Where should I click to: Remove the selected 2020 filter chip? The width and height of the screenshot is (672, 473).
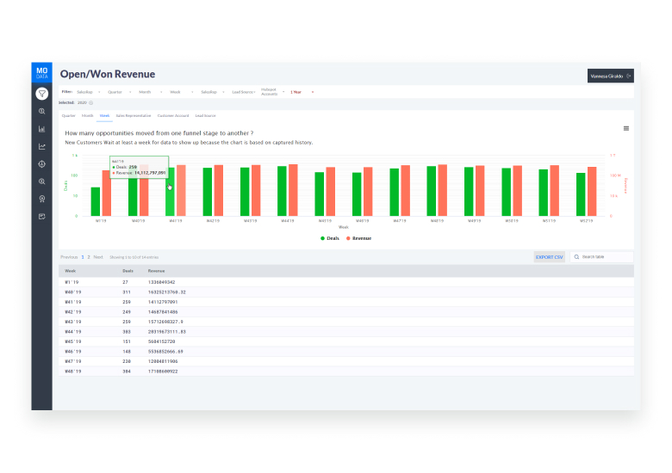point(90,102)
